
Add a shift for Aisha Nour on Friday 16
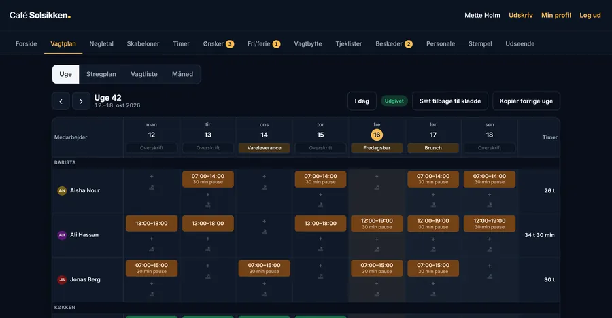(x=377, y=177)
